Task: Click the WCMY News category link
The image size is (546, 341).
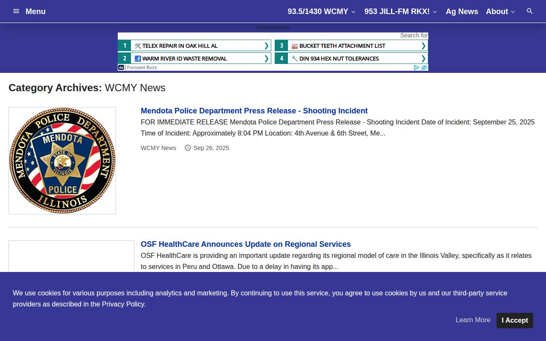Action: [158, 148]
